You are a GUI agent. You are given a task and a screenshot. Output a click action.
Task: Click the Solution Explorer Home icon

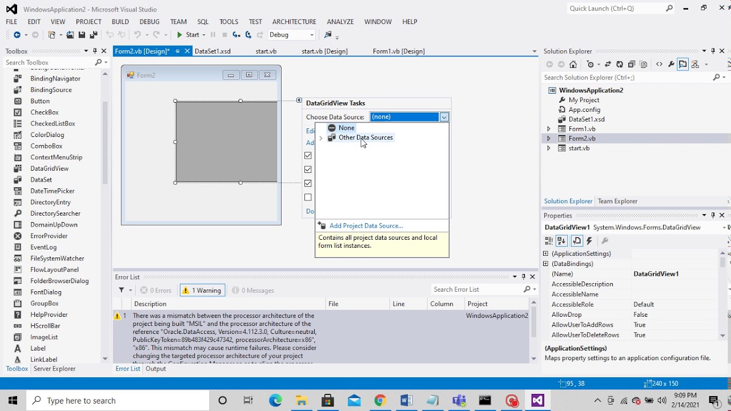point(573,65)
